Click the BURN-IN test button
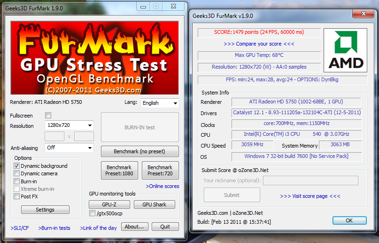379x243 pixels. tap(140, 127)
